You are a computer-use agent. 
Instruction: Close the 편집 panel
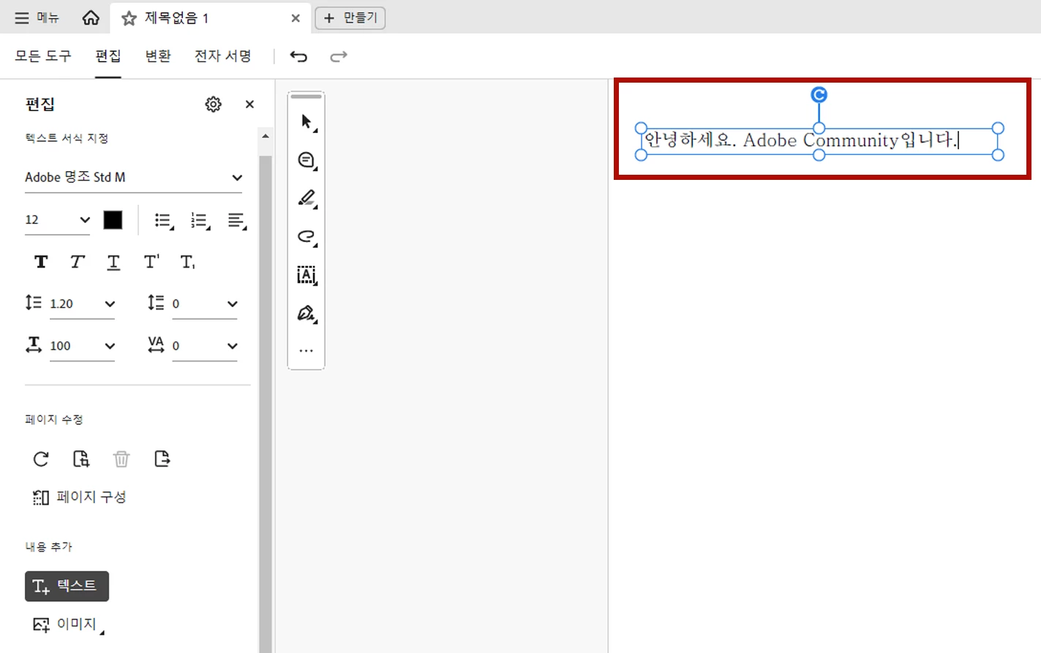249,105
